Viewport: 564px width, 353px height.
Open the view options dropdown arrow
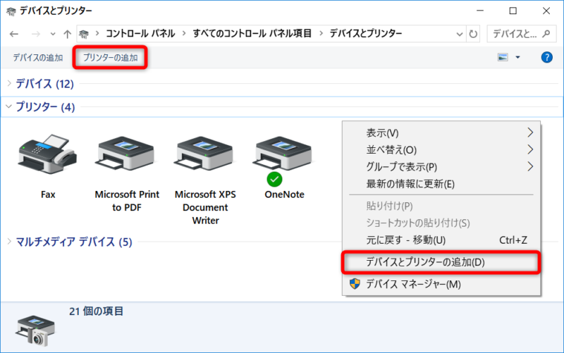(518, 57)
